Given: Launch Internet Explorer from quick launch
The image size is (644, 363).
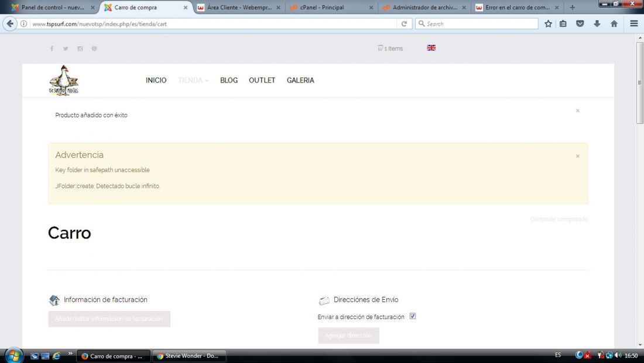Looking at the screenshot, I should point(56,356).
